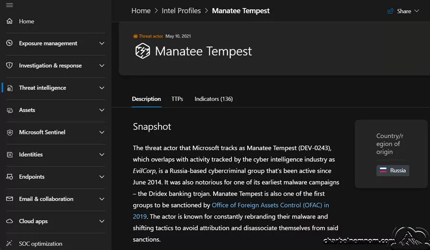Screen dimensions: 430x250
Task: Click the Manatee Tempest breadcrumb
Action: coord(241,10)
